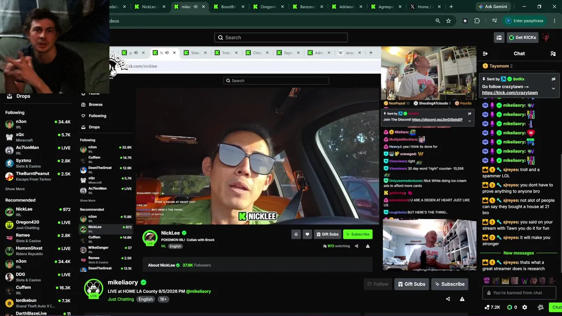The height and width of the screenshot is (316, 562).
Task: Bookmark this page with the star icon
Action: (448, 21)
